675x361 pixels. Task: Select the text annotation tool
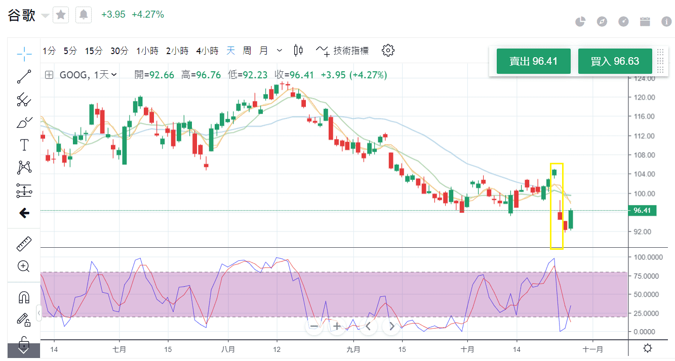(24, 145)
